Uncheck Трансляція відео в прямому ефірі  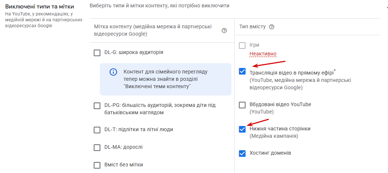coord(242,72)
